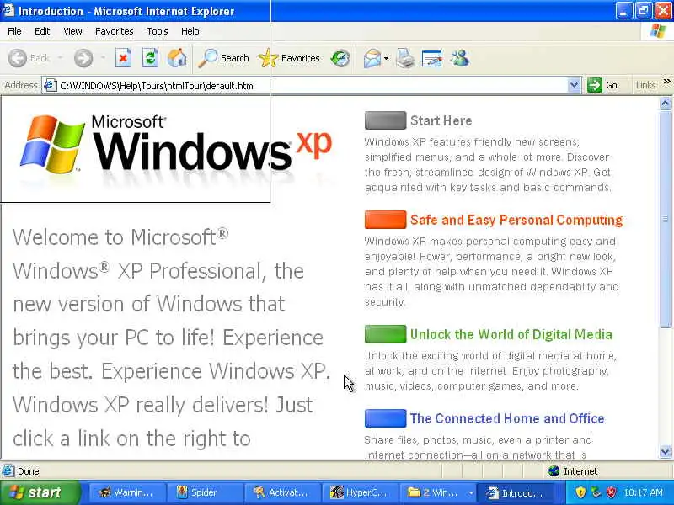Open the Help menu

190,31
